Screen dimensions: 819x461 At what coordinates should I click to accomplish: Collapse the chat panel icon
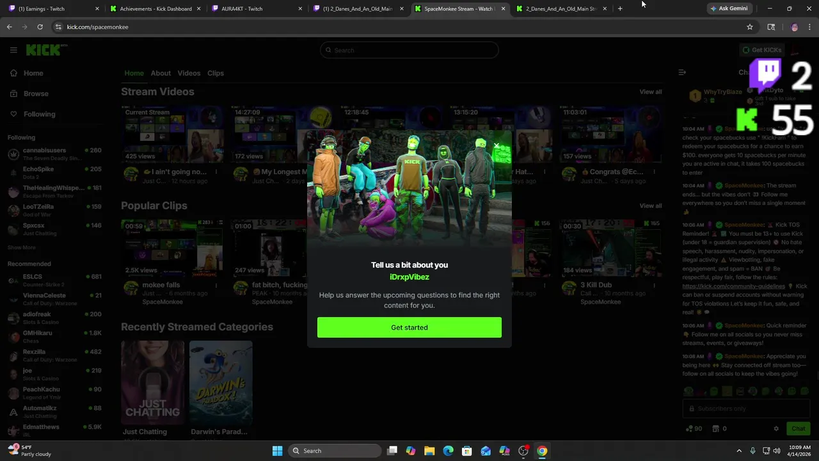click(682, 72)
